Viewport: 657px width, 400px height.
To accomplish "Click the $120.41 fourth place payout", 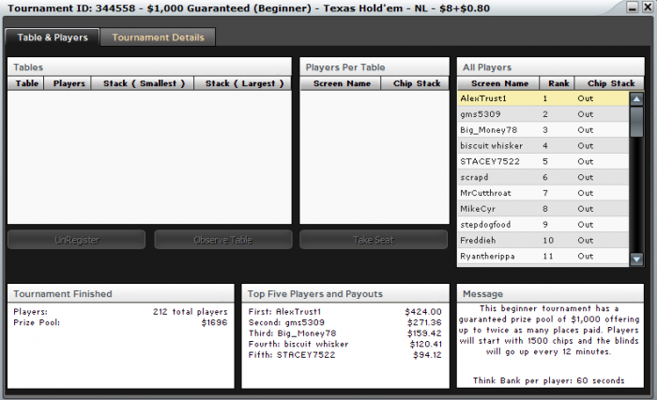I will tap(425, 345).
